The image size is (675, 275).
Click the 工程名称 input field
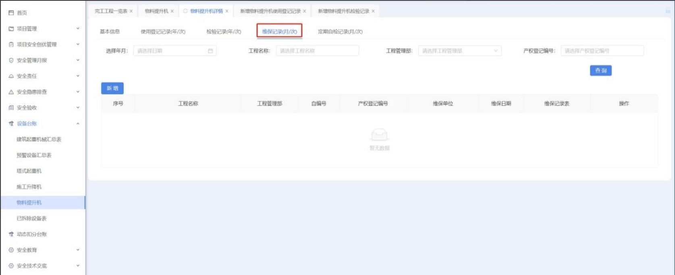pyautogui.click(x=317, y=51)
